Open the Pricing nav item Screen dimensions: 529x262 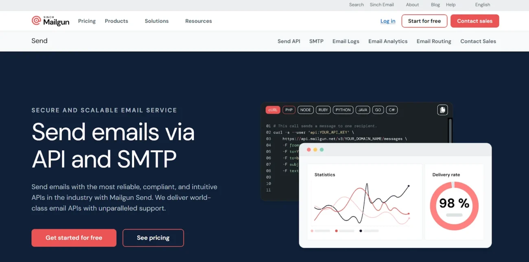coord(87,21)
